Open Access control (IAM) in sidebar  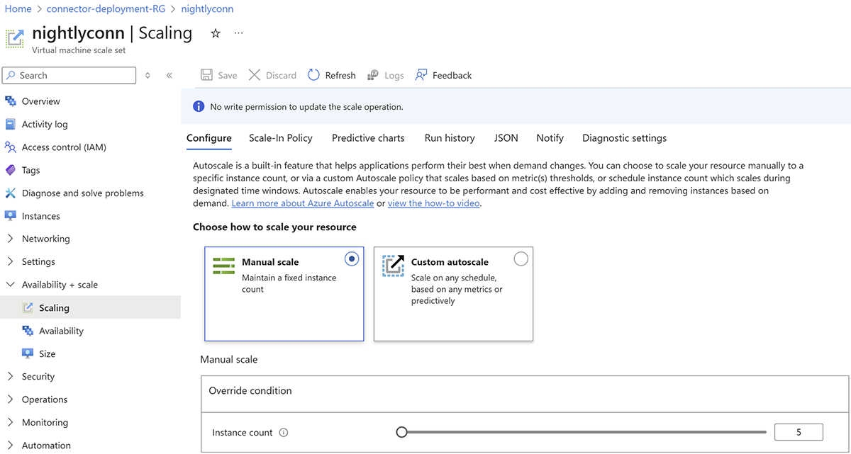click(64, 147)
